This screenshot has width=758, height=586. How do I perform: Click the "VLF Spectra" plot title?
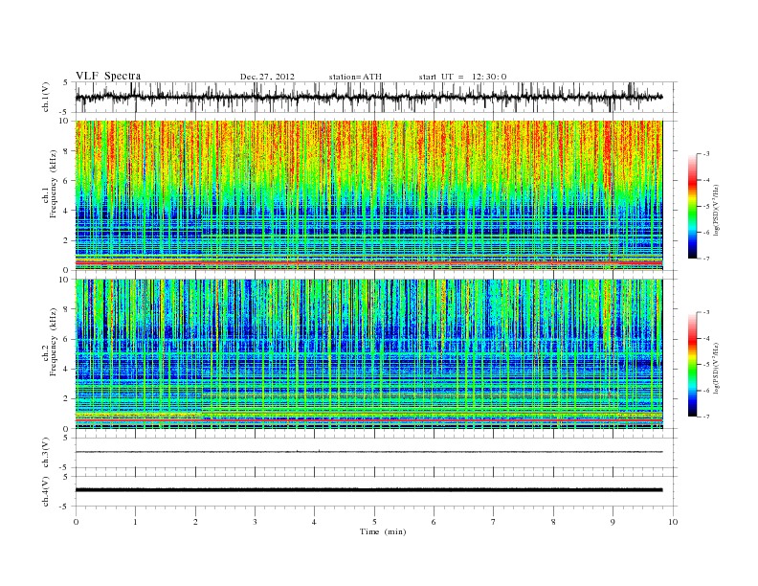[108, 76]
